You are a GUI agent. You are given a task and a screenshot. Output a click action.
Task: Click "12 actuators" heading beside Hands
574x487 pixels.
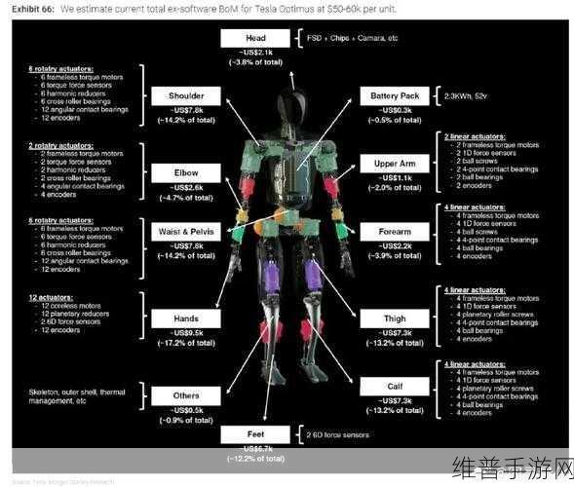click(51, 297)
